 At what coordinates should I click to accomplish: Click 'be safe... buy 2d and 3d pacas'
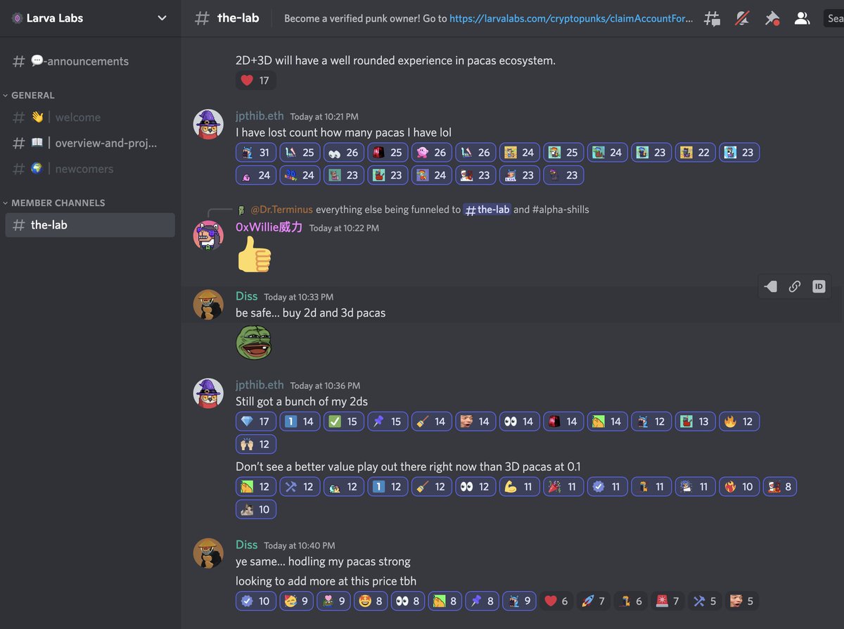click(310, 312)
